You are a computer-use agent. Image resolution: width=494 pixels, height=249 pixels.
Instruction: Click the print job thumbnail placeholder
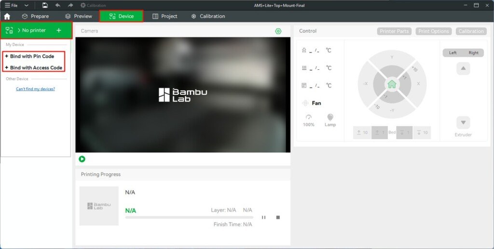pos(99,206)
